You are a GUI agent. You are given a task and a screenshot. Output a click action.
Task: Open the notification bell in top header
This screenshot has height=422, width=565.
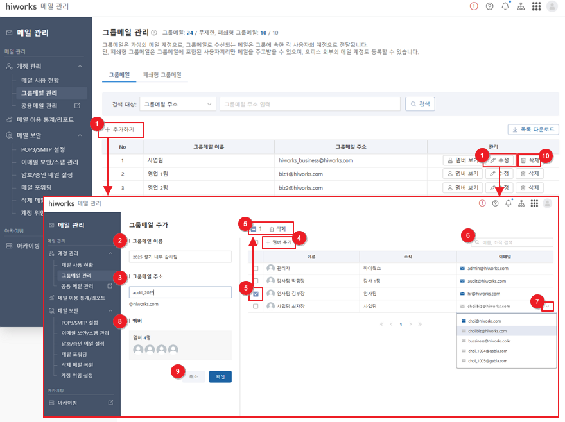(x=505, y=6)
